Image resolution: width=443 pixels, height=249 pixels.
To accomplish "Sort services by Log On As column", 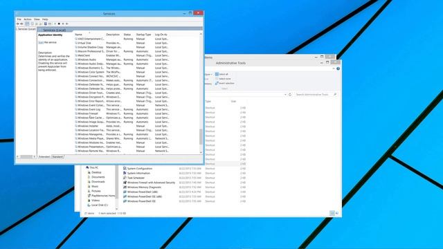I will 161,35.
